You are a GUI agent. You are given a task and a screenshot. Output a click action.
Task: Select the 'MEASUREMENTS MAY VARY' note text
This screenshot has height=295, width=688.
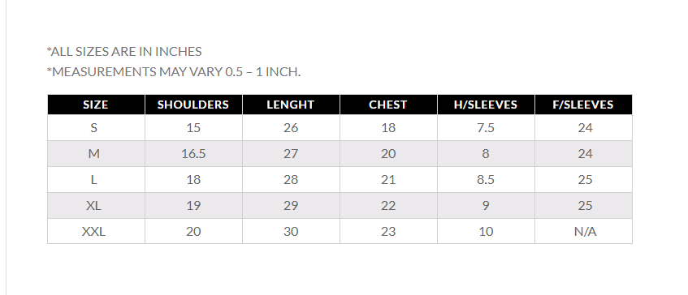point(174,72)
